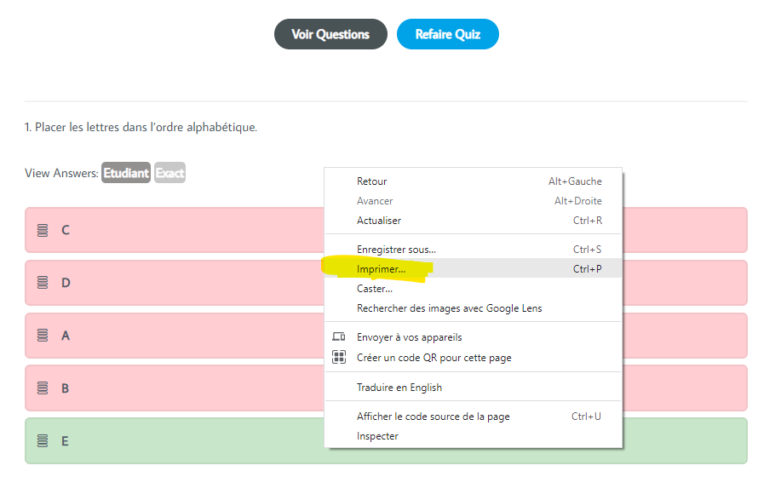This screenshot has width=758, height=477.
Task: Click the drag handle icon beside letter A
Action: pyautogui.click(x=43, y=336)
